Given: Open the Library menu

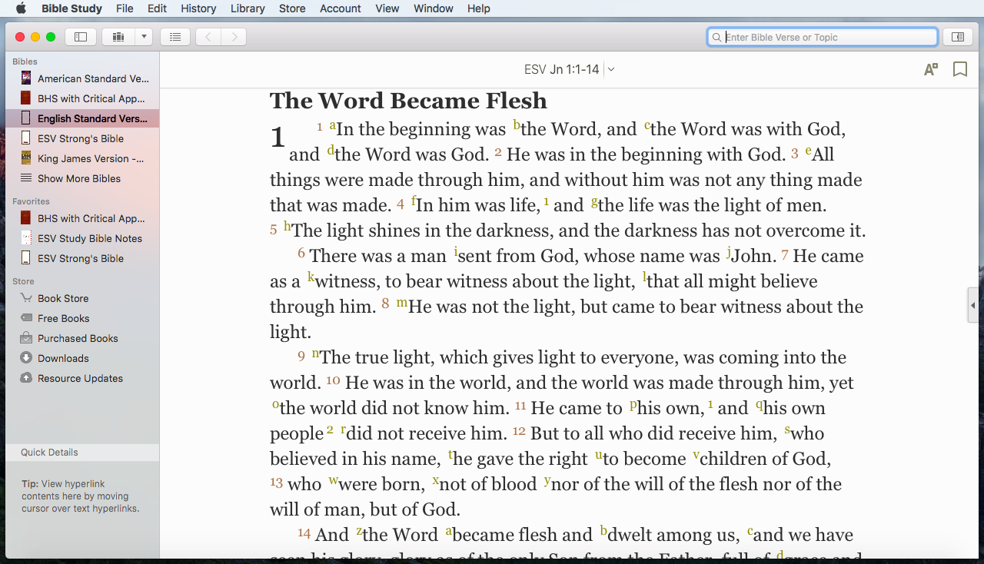Looking at the screenshot, I should [248, 8].
